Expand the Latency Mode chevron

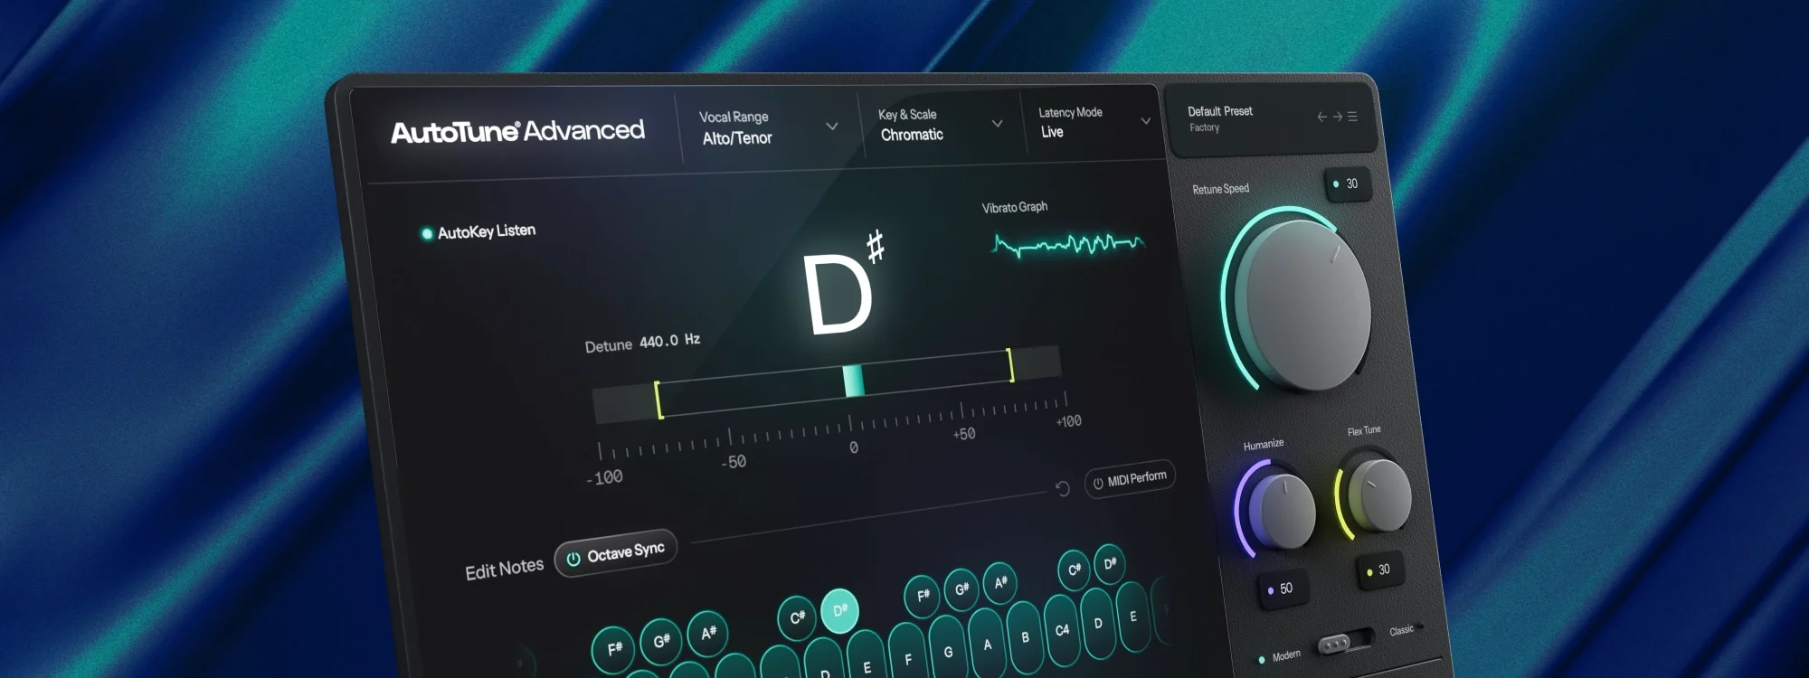1146,120
